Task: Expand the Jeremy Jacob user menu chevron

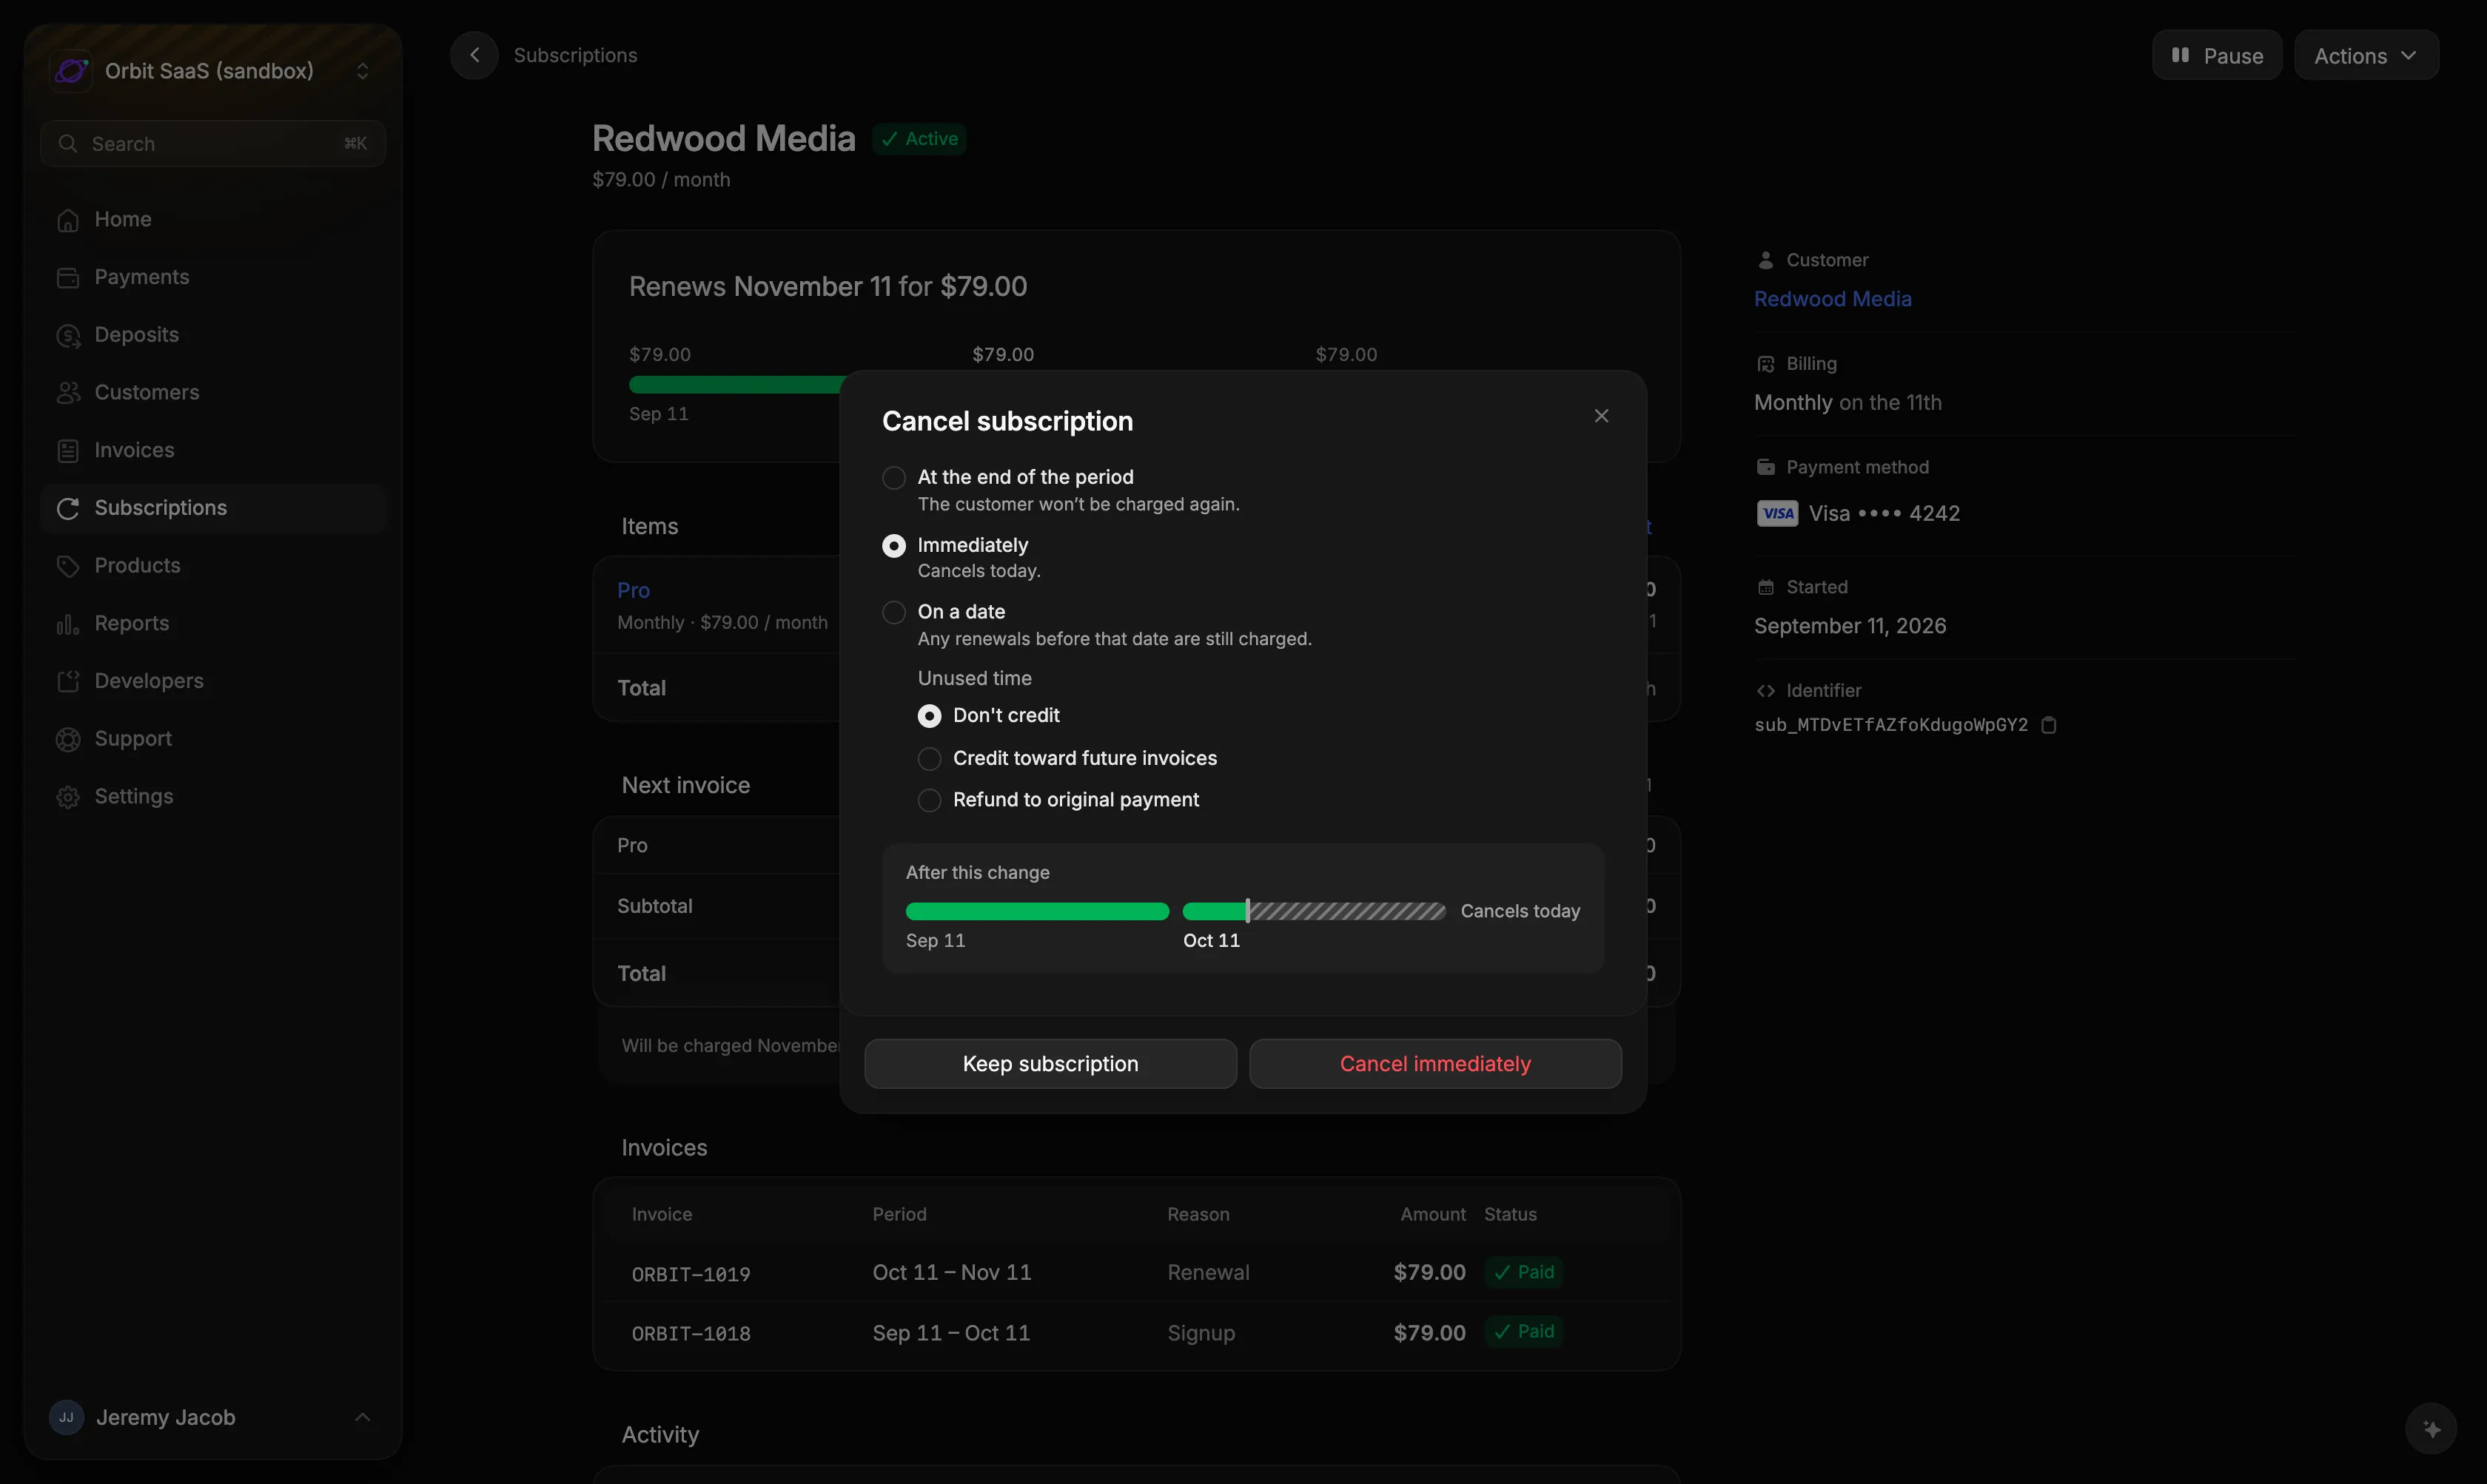Action: 362,1418
